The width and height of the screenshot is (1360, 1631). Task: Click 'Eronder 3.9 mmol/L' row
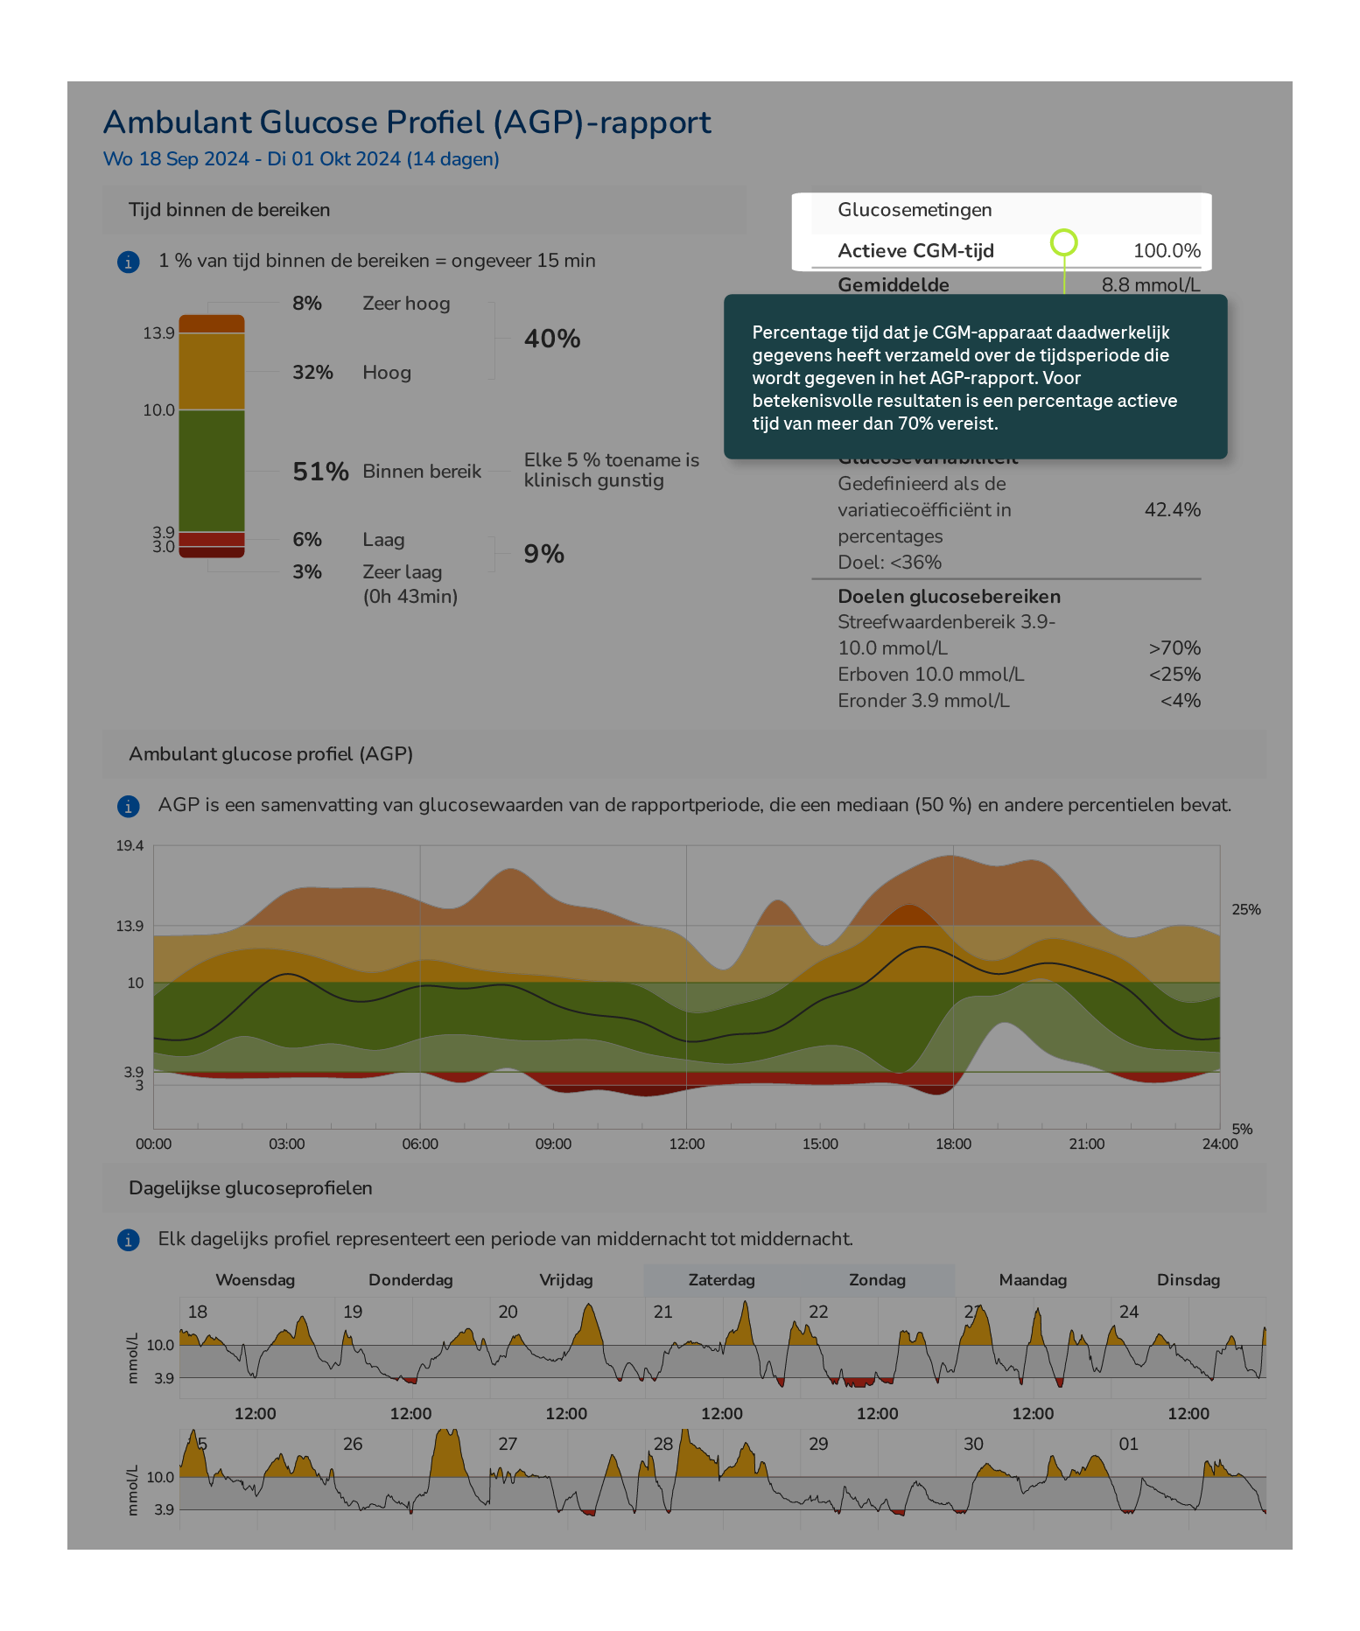(1019, 701)
